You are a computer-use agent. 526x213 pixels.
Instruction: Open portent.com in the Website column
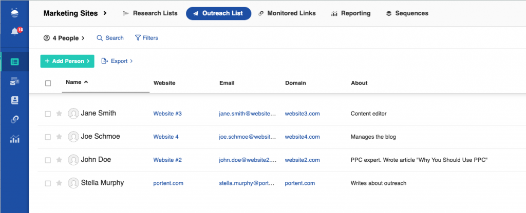[168, 183]
